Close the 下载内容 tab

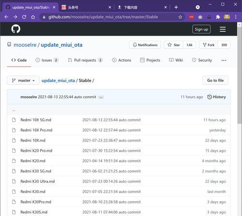click(x=166, y=7)
